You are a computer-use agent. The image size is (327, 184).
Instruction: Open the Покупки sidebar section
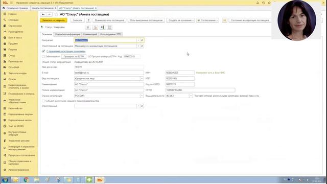[x=12, y=50]
